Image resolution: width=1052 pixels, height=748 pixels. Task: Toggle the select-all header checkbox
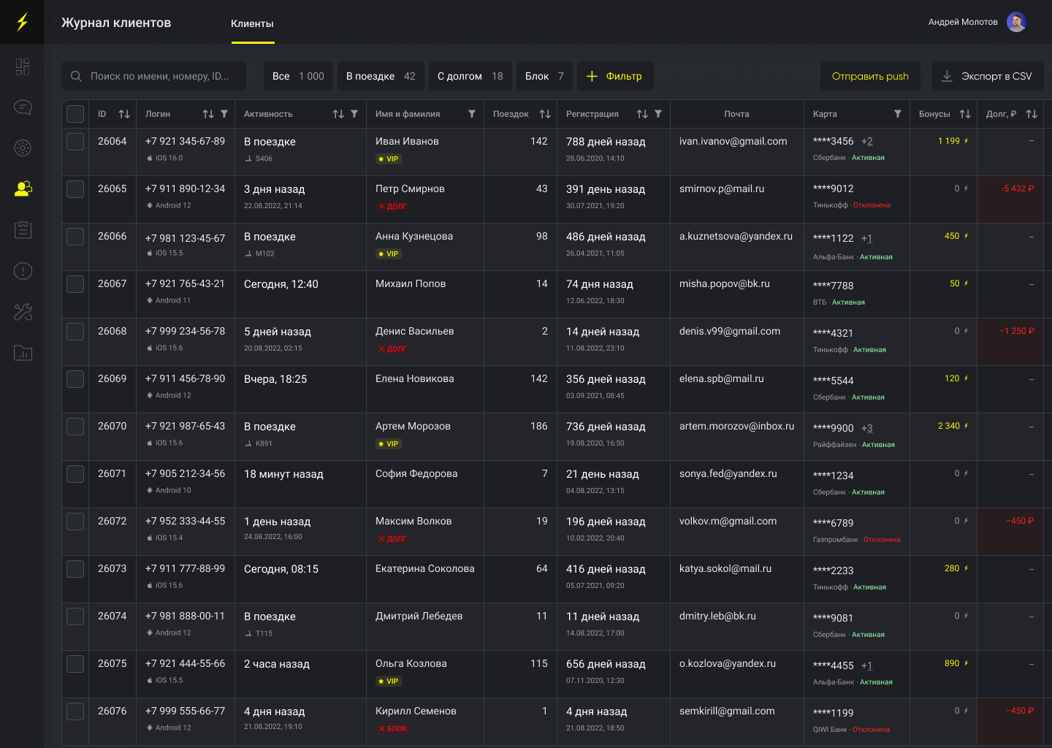point(75,114)
